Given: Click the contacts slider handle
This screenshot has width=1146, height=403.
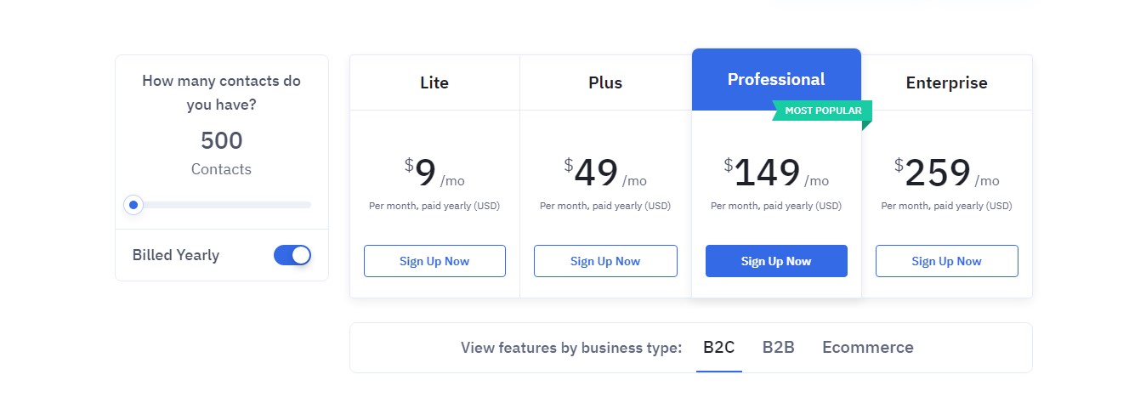Looking at the screenshot, I should [133, 205].
